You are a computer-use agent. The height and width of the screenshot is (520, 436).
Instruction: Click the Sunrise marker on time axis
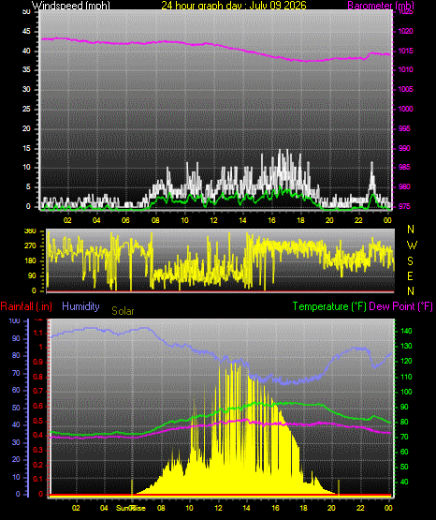[131, 508]
